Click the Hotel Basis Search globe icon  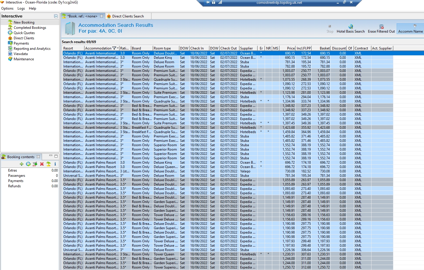click(x=350, y=27)
